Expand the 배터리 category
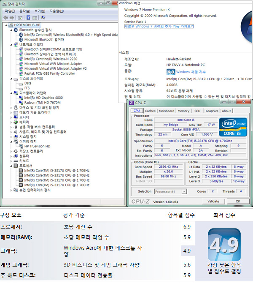The height and width of the screenshot is (283, 253). [11, 122]
